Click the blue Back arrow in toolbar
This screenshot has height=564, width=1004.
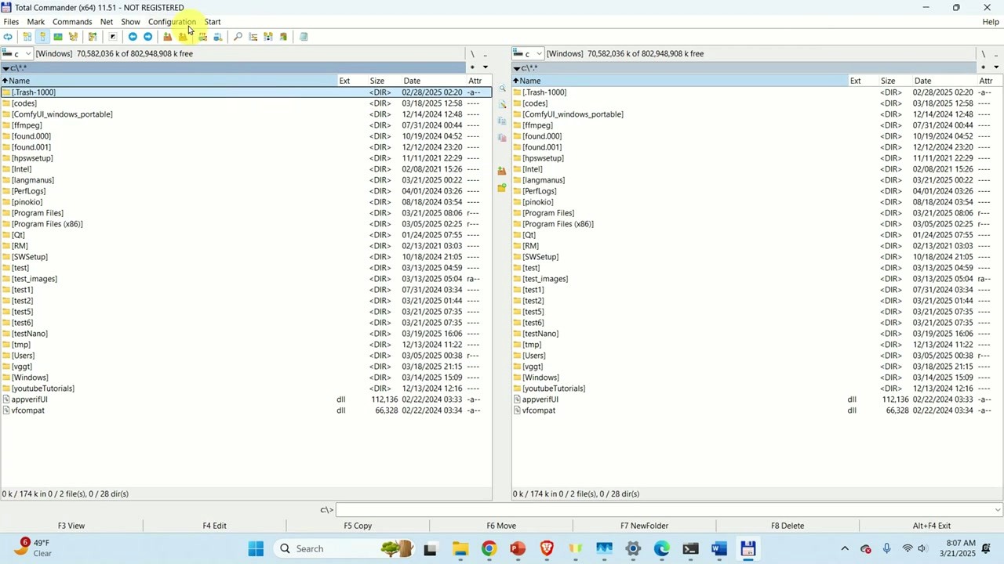coord(132,37)
